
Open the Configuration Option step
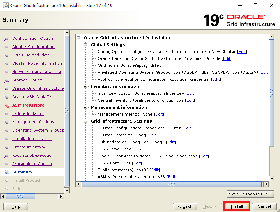point(33,38)
